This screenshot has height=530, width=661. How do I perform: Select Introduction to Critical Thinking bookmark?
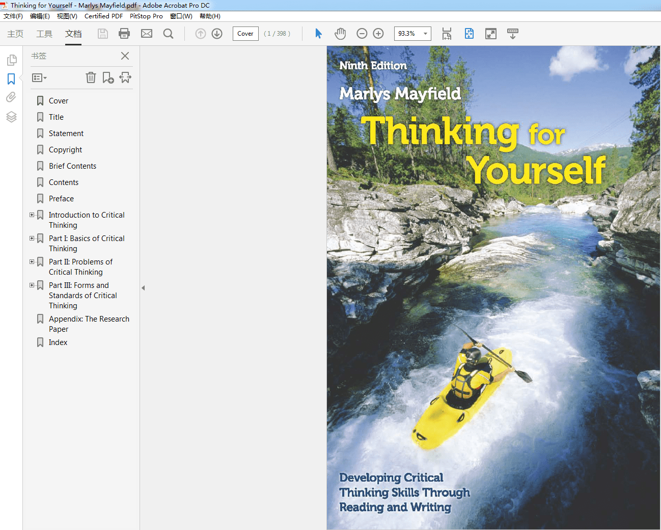[87, 220]
